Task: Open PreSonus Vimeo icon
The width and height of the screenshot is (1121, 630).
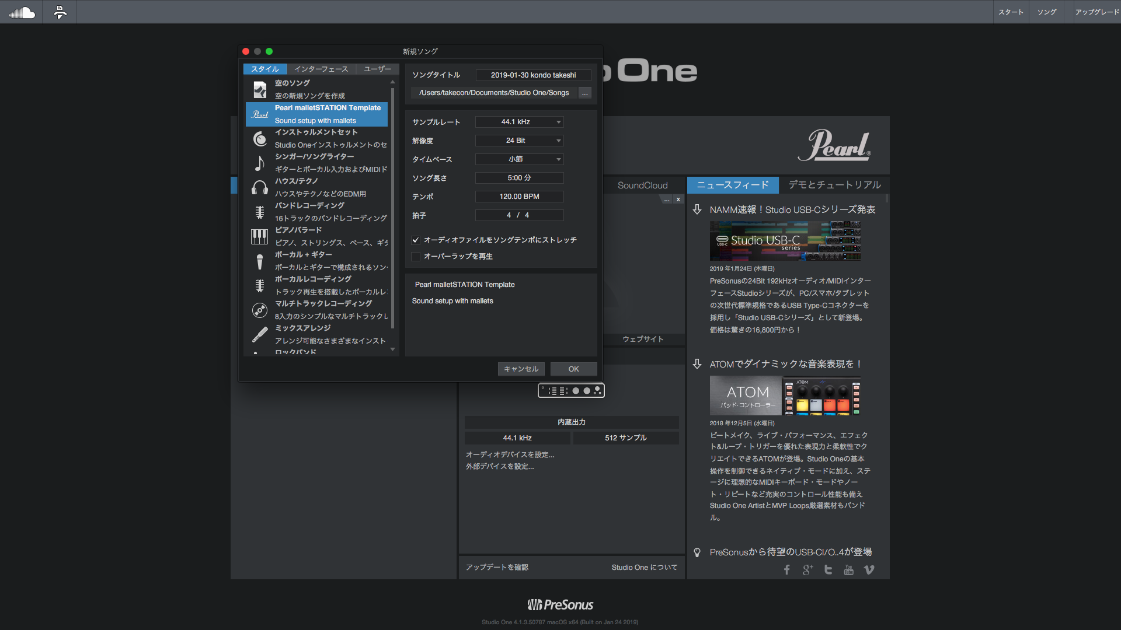Action: click(869, 570)
